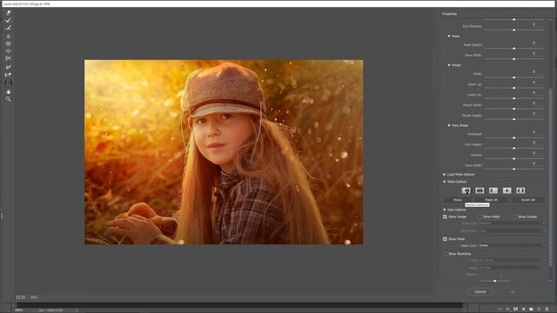Viewport: 557px width, 313px height.
Task: Select the Forward Warp tool
Action: point(8,13)
